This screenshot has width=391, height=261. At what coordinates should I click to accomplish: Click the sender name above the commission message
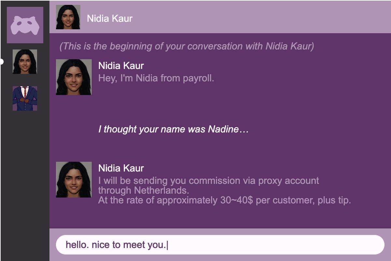pyautogui.click(x=121, y=168)
